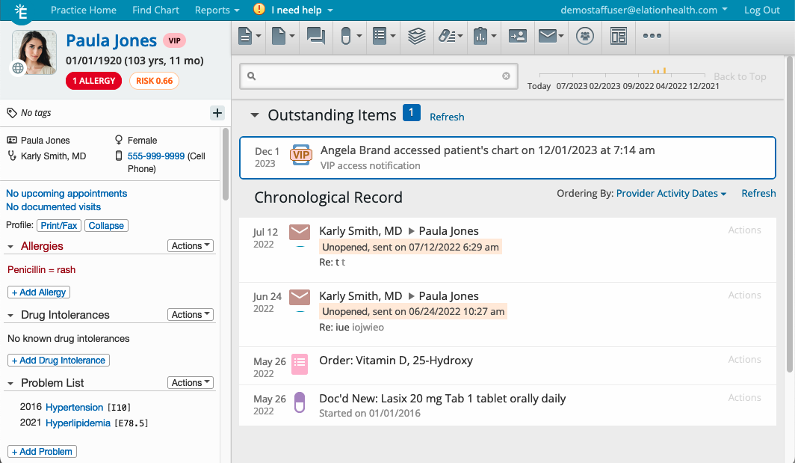Viewport: 795px width, 463px height.
Task: Click the referral contact card icon
Action: [517, 36]
